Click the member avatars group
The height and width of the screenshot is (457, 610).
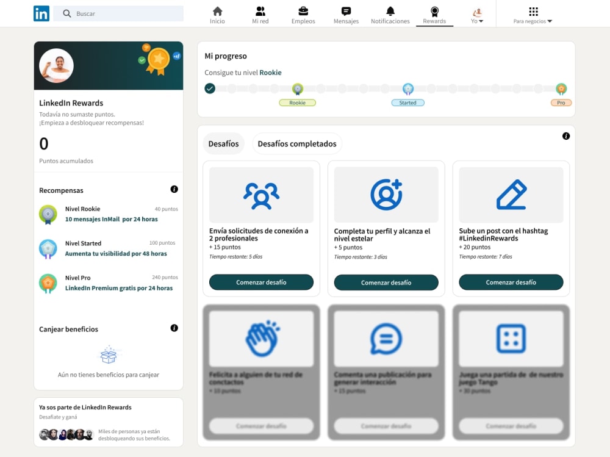click(66, 434)
